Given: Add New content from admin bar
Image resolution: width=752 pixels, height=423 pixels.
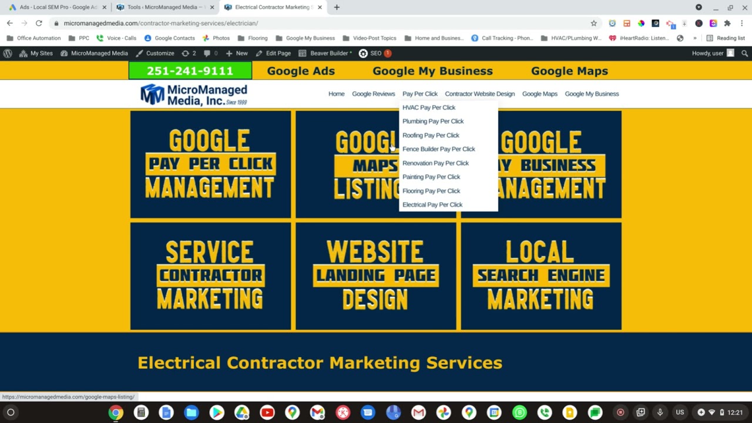Looking at the screenshot, I should pos(237,53).
